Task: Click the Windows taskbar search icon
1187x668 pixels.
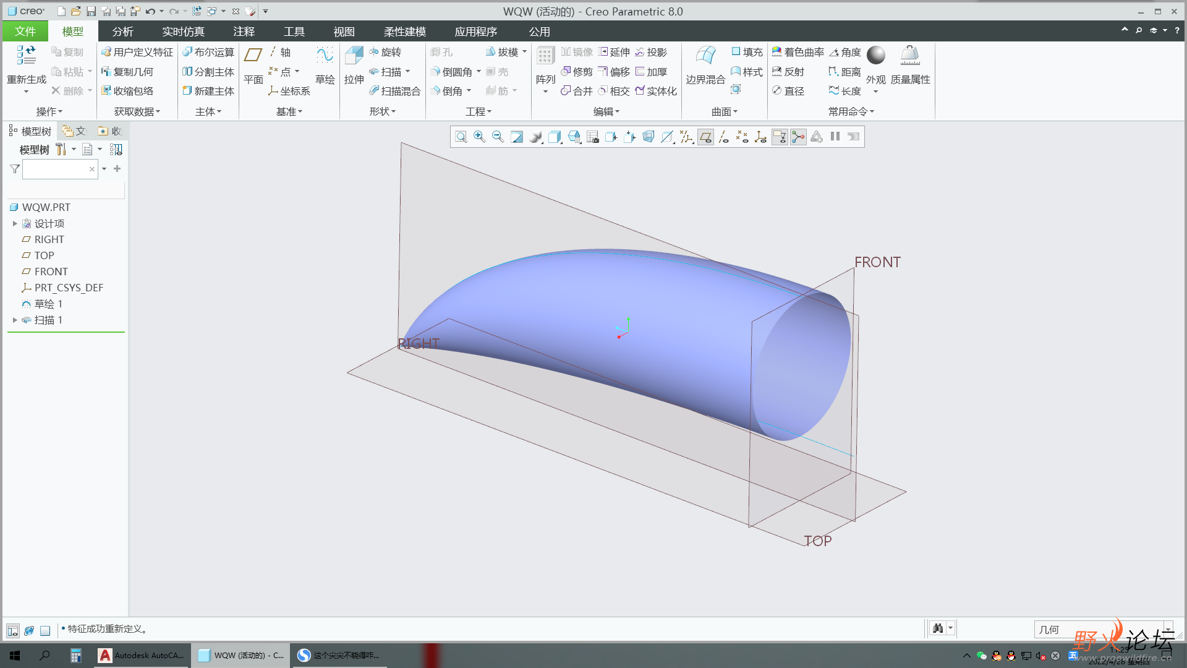Action: [x=45, y=655]
